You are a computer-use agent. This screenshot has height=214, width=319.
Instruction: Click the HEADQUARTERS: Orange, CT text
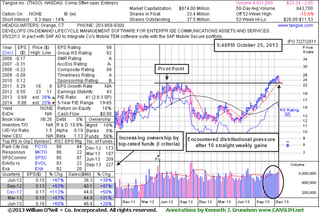pos(33,25)
